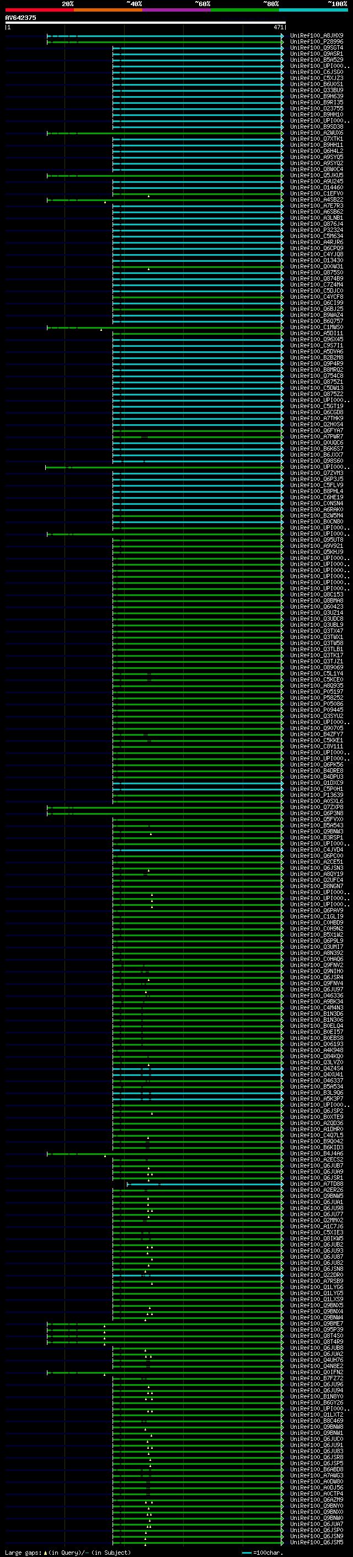The height and width of the screenshot is (1557, 353).
Task: Select hit UniRef100_B8NGN7
Action: coord(317,886)
